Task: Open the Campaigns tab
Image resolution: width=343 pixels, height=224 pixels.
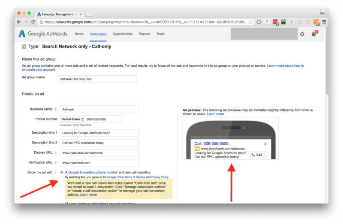Action: click(x=98, y=34)
